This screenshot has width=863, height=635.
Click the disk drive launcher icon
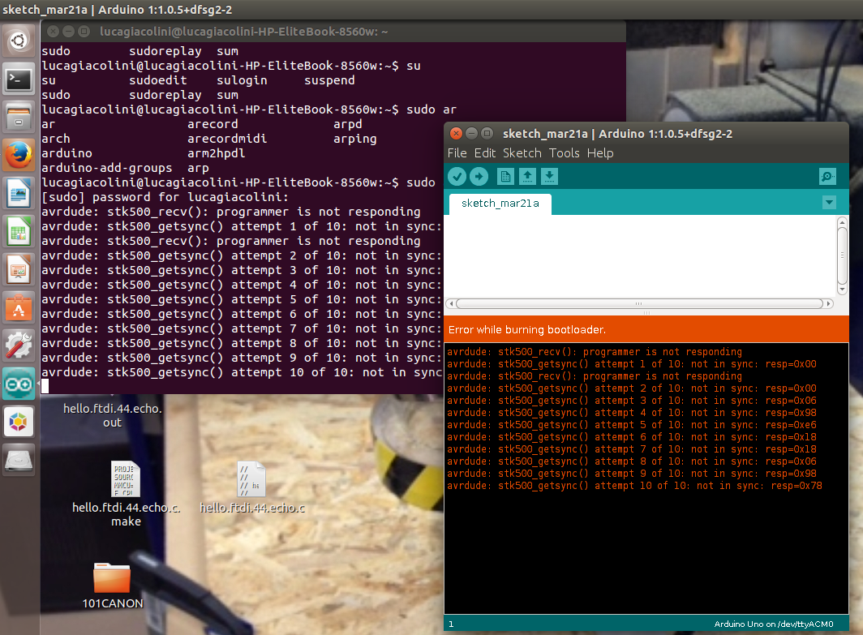coord(19,460)
